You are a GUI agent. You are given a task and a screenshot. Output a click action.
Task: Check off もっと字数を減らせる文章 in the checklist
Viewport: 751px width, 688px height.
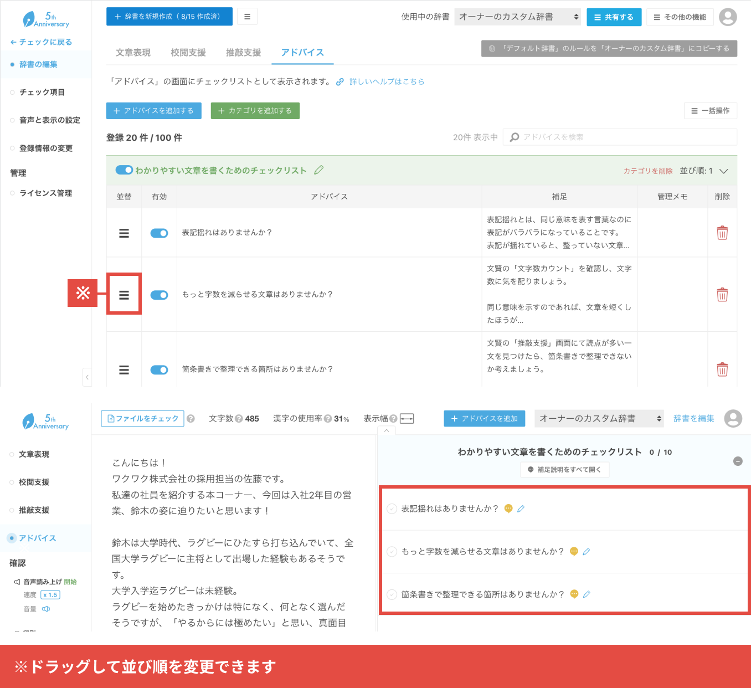392,551
